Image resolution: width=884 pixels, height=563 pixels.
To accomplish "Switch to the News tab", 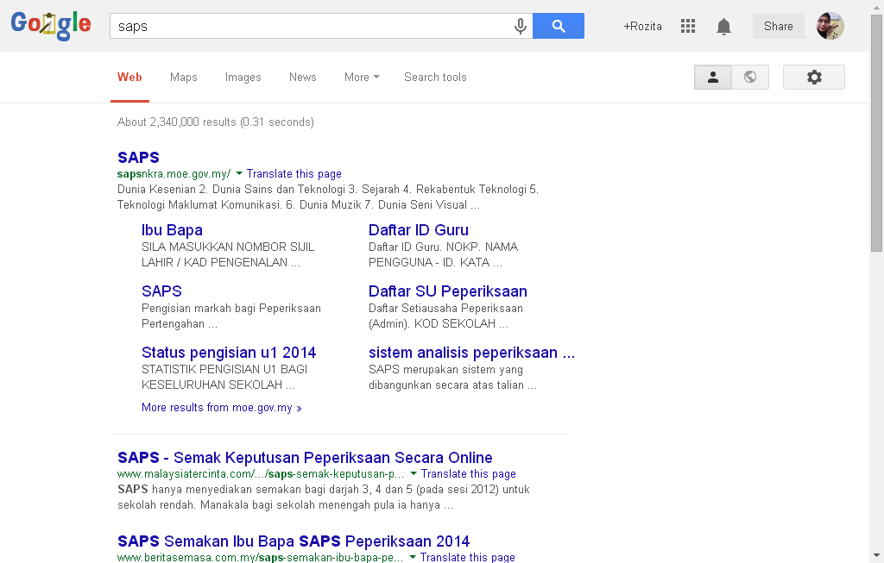I will coord(303,77).
